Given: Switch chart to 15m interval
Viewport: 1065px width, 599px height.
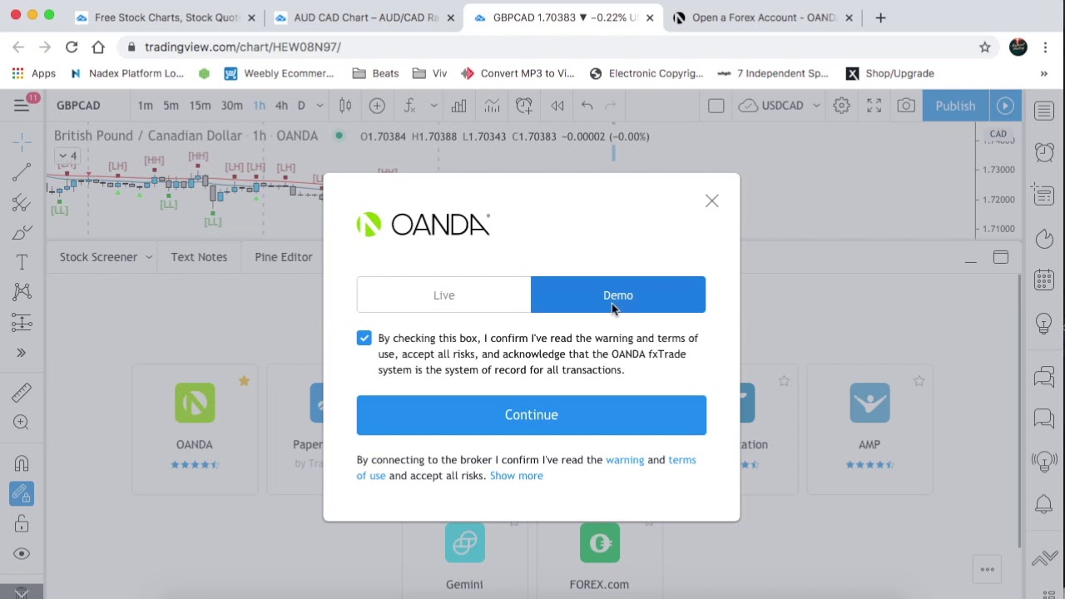Looking at the screenshot, I should click(x=200, y=106).
